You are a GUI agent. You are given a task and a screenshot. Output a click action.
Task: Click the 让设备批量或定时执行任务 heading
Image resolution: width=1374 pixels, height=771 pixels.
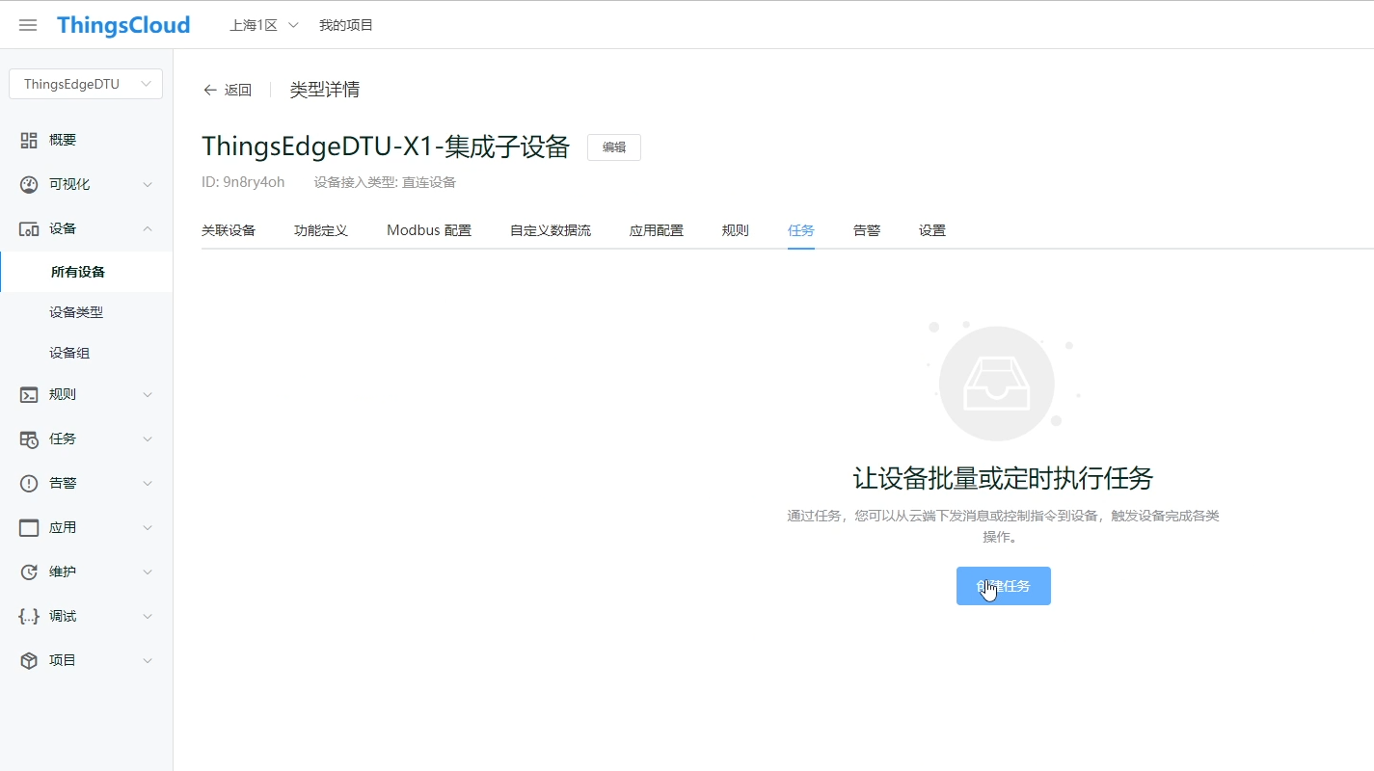1004,478
